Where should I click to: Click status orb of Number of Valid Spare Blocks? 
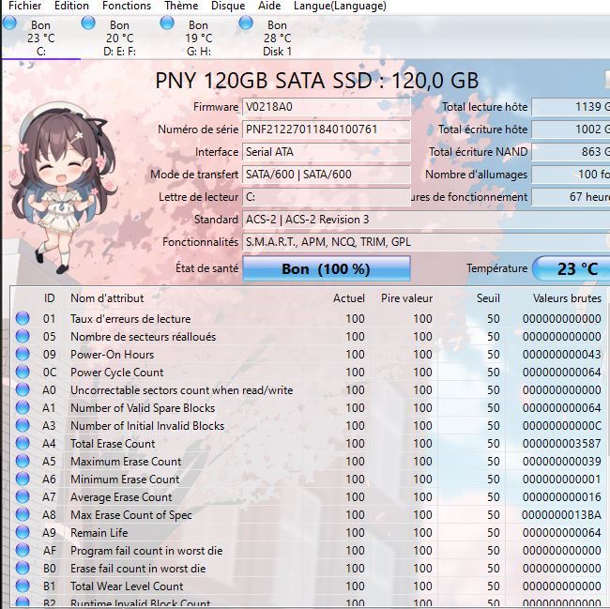[23, 407]
